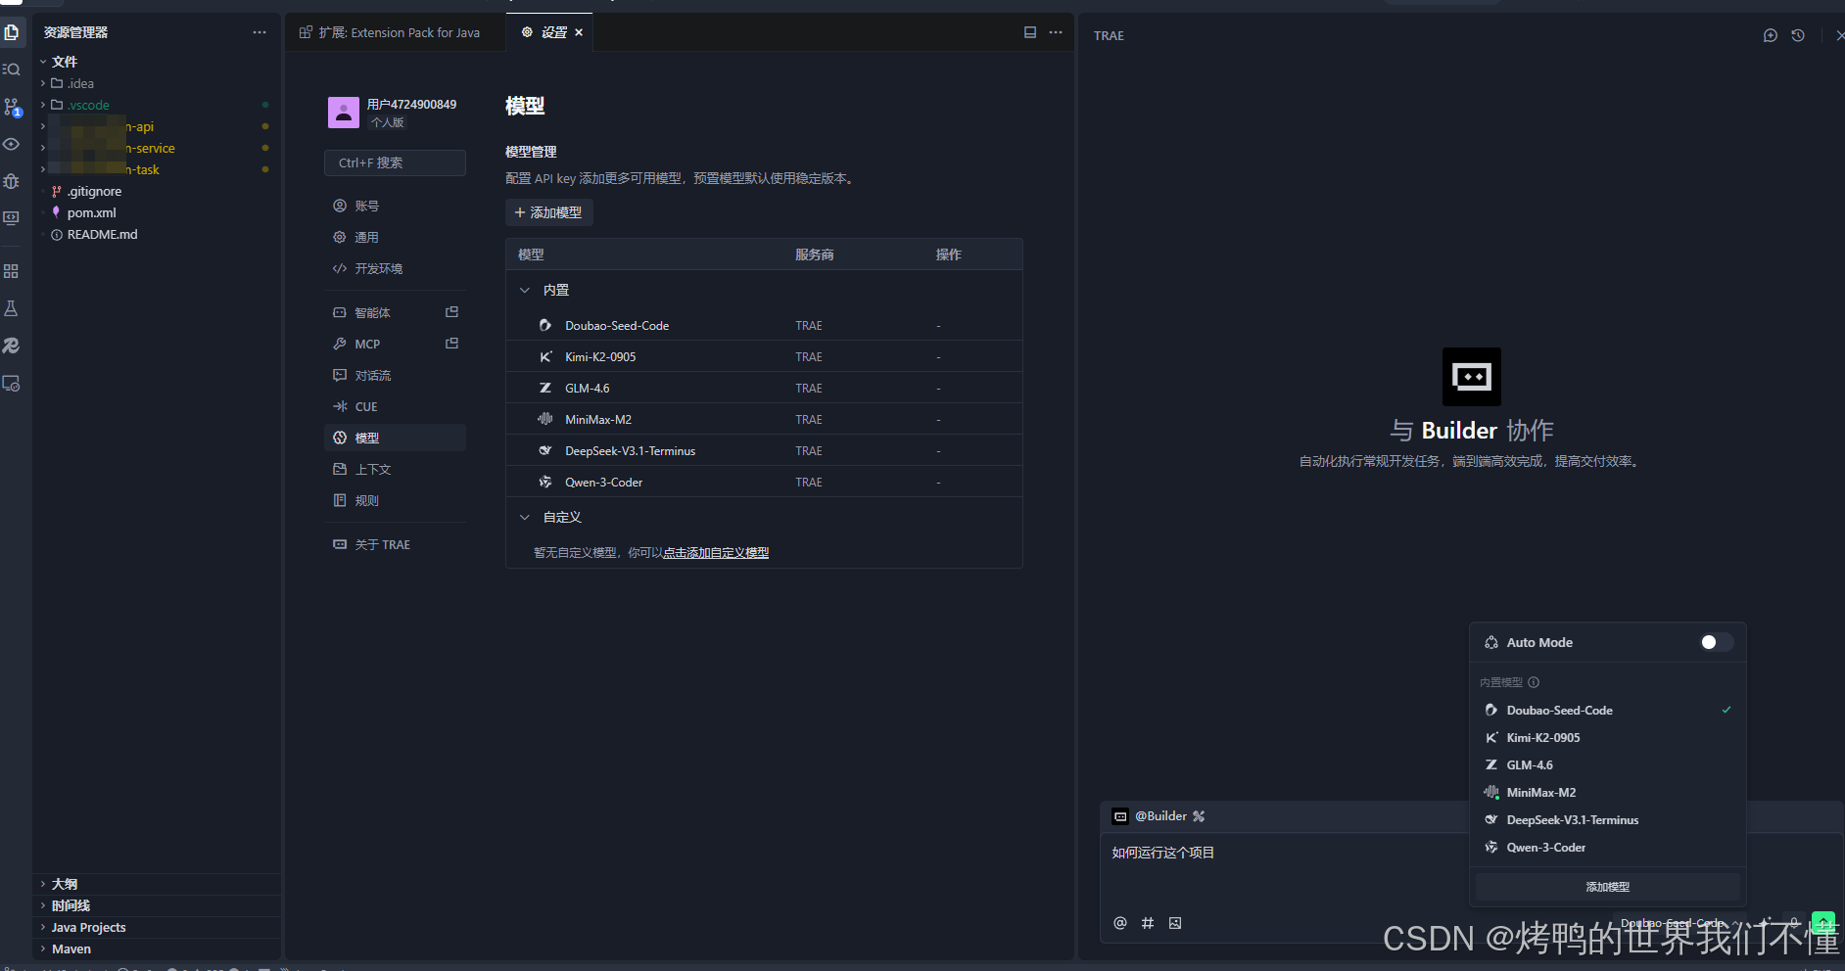Click the DeepSeek-V3.1-Terminus icon in table
The width and height of the screenshot is (1845, 971).
(x=545, y=450)
